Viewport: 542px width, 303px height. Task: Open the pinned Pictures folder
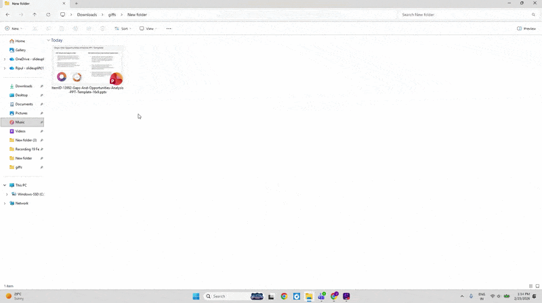pos(22,113)
